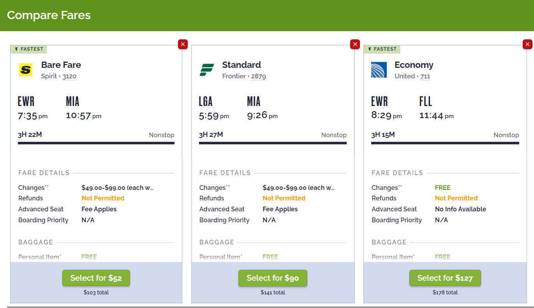Select the Spirit fare for $52
Viewport: 534px width, 308px height.
tap(96, 278)
